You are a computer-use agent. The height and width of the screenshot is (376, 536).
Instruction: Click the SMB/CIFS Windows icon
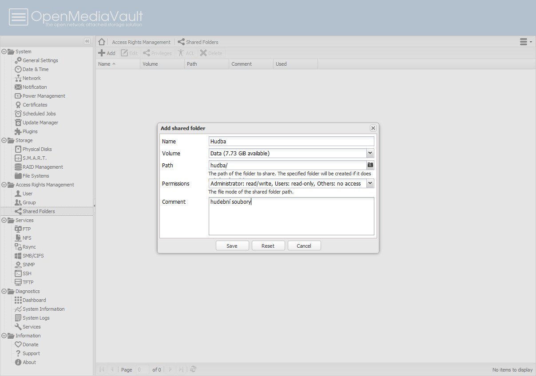(x=18, y=256)
